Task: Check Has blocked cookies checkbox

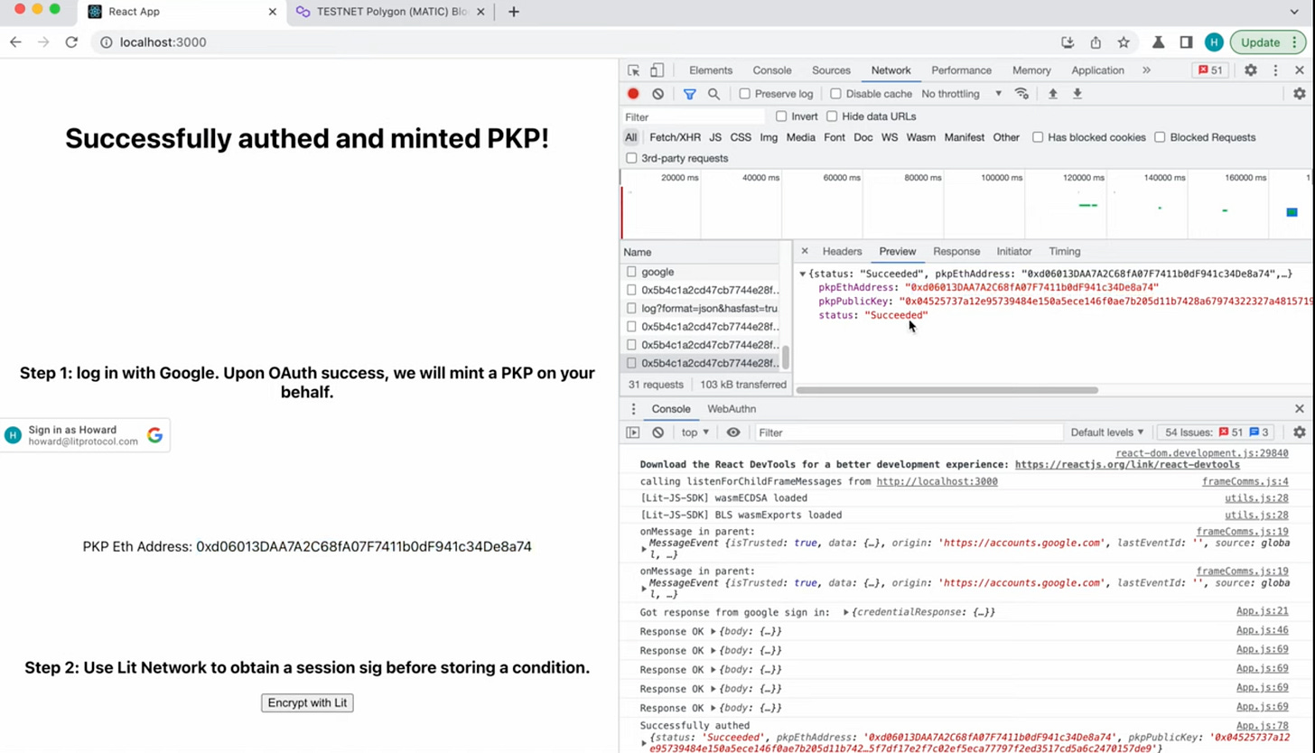Action: point(1038,137)
